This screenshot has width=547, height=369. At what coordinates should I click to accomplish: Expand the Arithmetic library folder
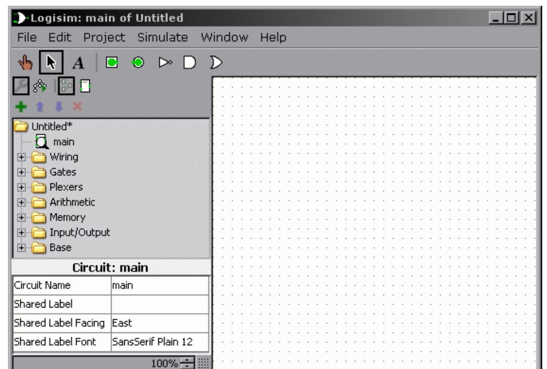pos(21,202)
